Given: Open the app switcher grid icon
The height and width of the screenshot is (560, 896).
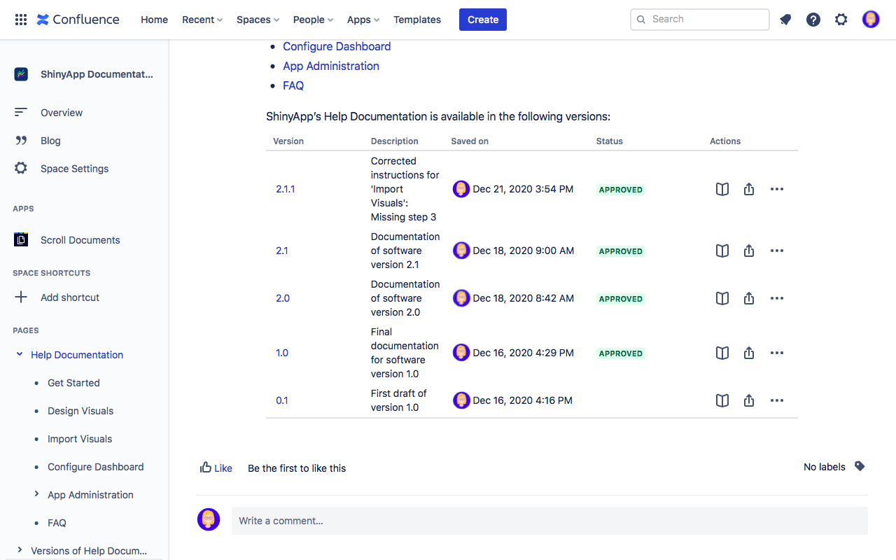Looking at the screenshot, I should [20, 19].
